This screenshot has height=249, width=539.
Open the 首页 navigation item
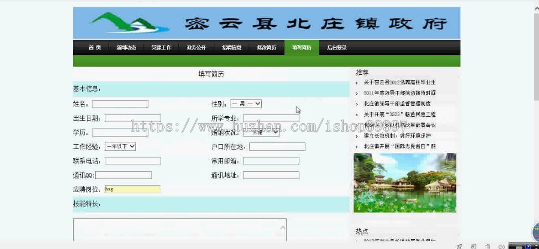tap(95, 48)
